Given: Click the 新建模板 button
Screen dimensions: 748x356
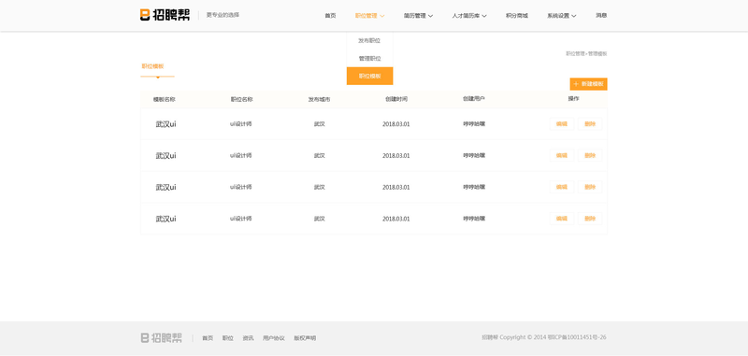Looking at the screenshot, I should (588, 84).
